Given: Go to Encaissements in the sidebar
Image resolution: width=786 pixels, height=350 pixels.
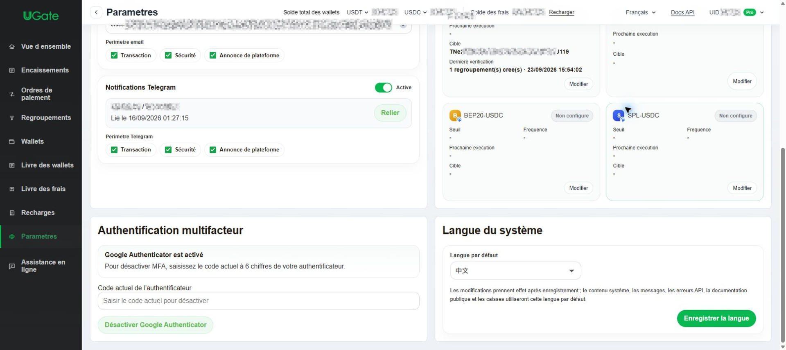Looking at the screenshot, I should click(x=41, y=70).
